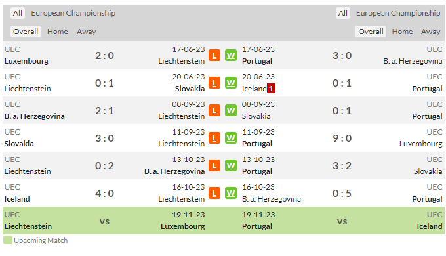Click the green W badge for Portugal 9:0 Luxembourg

(231, 138)
